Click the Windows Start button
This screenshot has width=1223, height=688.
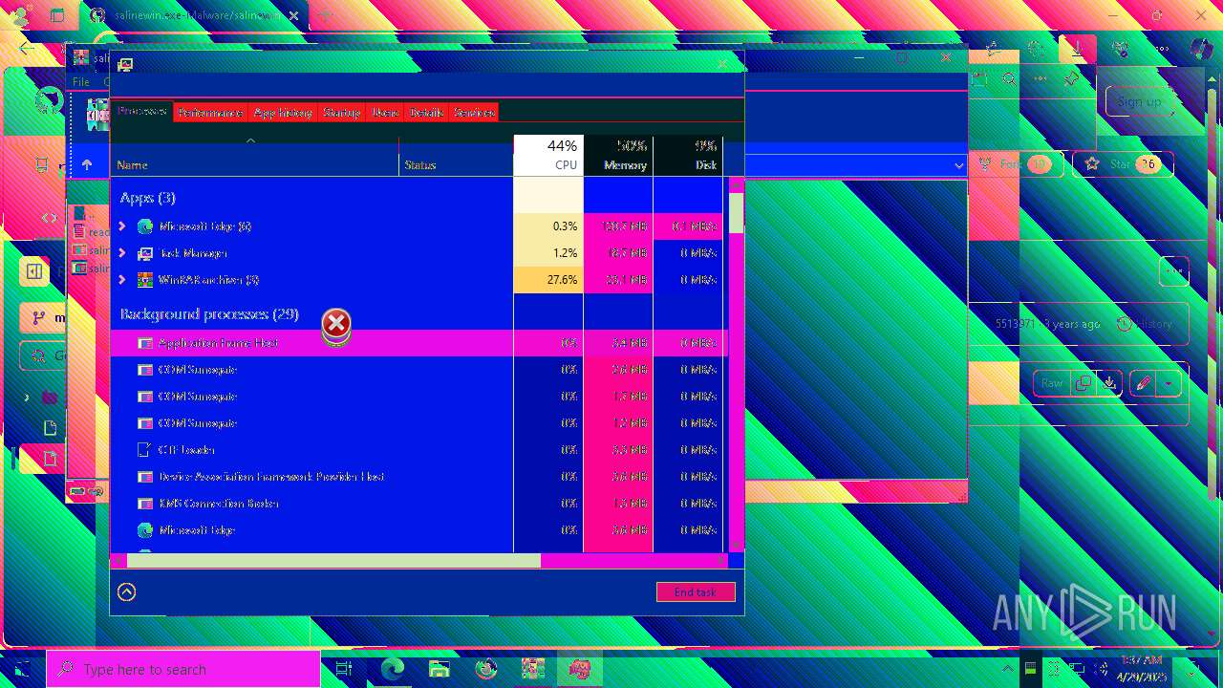click(x=22, y=669)
